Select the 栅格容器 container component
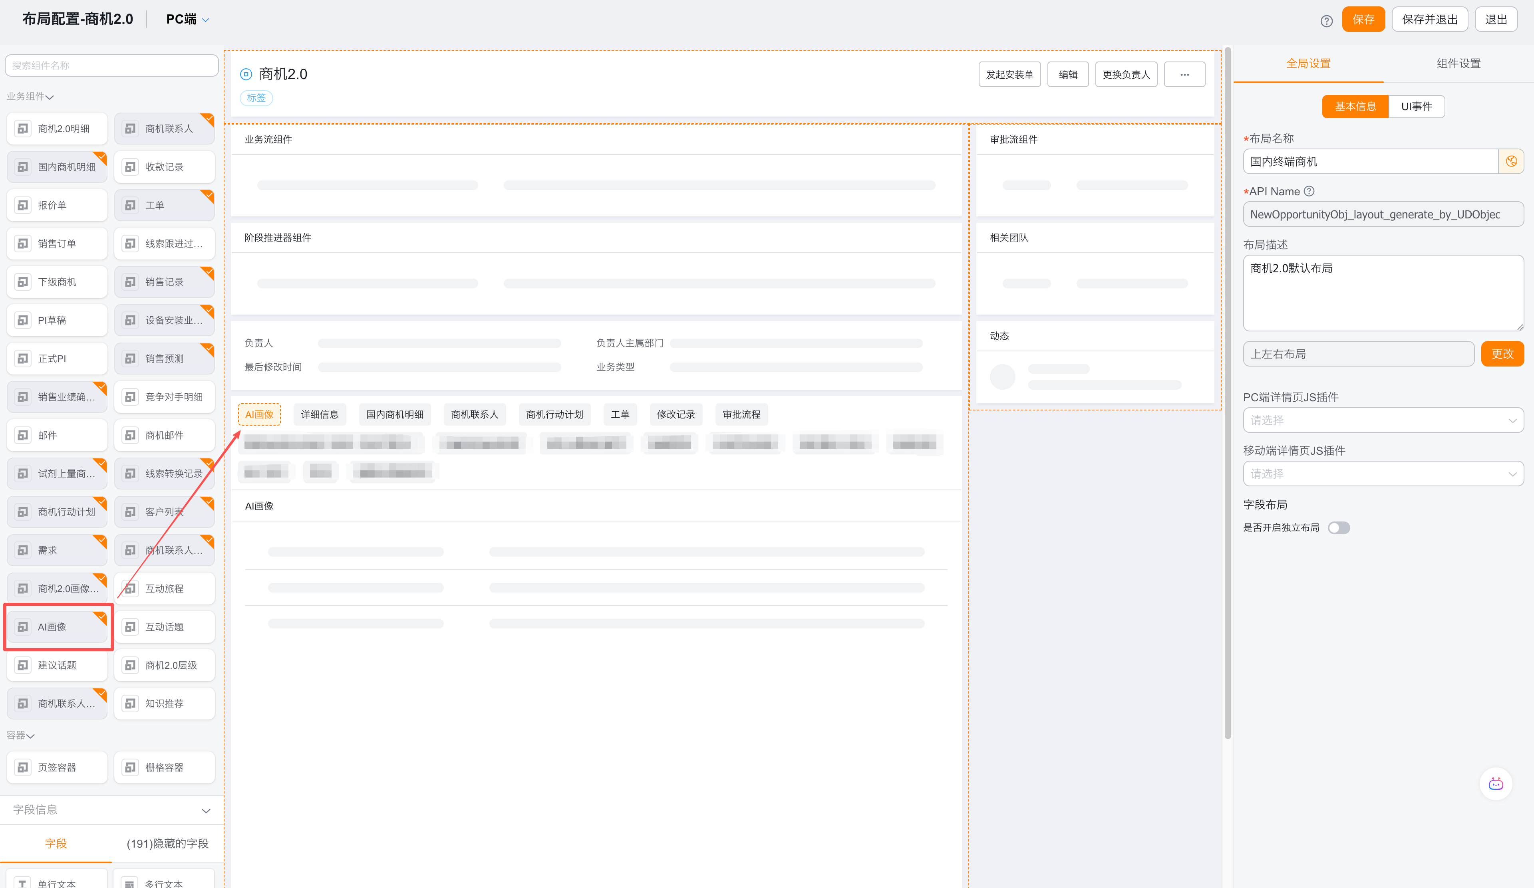Viewport: 1534px width, 888px height. pos(164,767)
